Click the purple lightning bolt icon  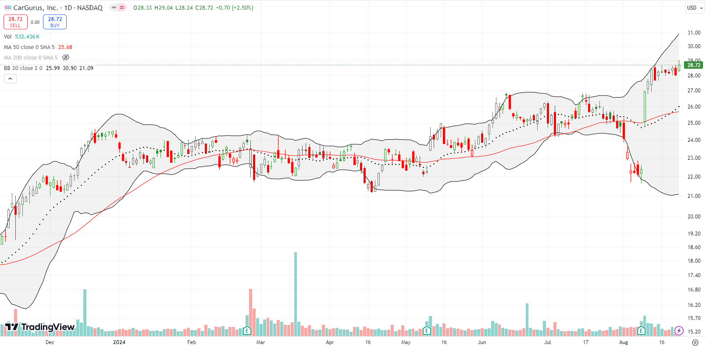click(679, 330)
